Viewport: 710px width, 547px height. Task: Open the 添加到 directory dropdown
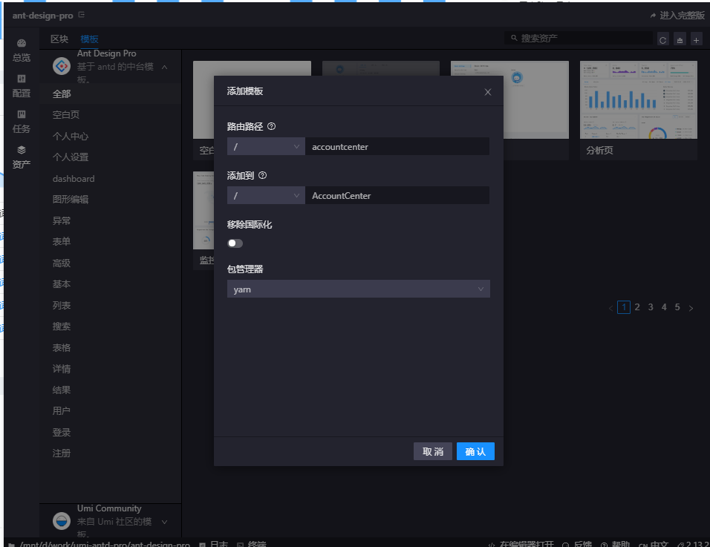(266, 195)
